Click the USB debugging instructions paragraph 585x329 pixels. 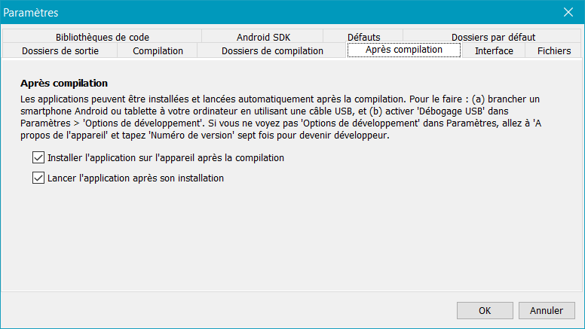pyautogui.click(x=280, y=117)
